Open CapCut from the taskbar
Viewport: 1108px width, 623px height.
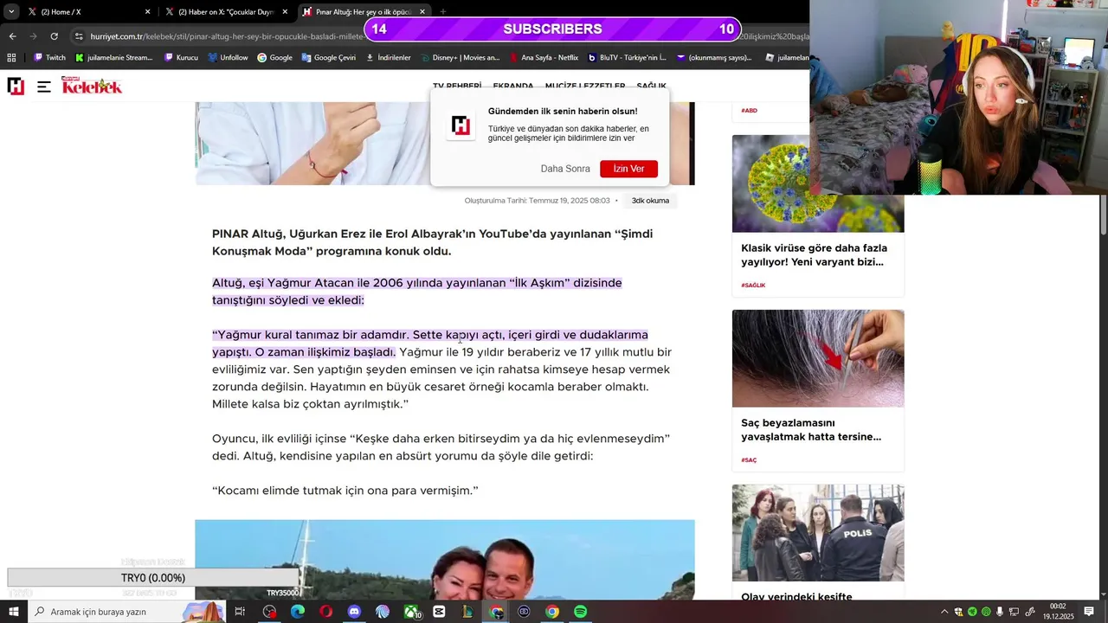[439, 612]
